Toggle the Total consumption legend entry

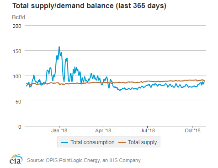87,142
